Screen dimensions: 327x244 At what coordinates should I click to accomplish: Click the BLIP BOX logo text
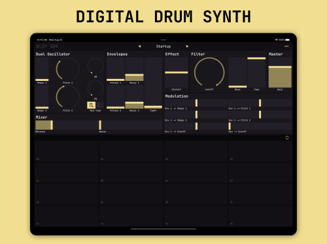point(47,46)
